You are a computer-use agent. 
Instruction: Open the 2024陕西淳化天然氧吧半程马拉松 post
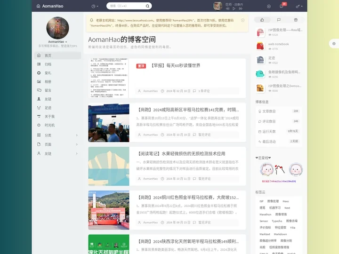pyautogui.click(x=188, y=241)
